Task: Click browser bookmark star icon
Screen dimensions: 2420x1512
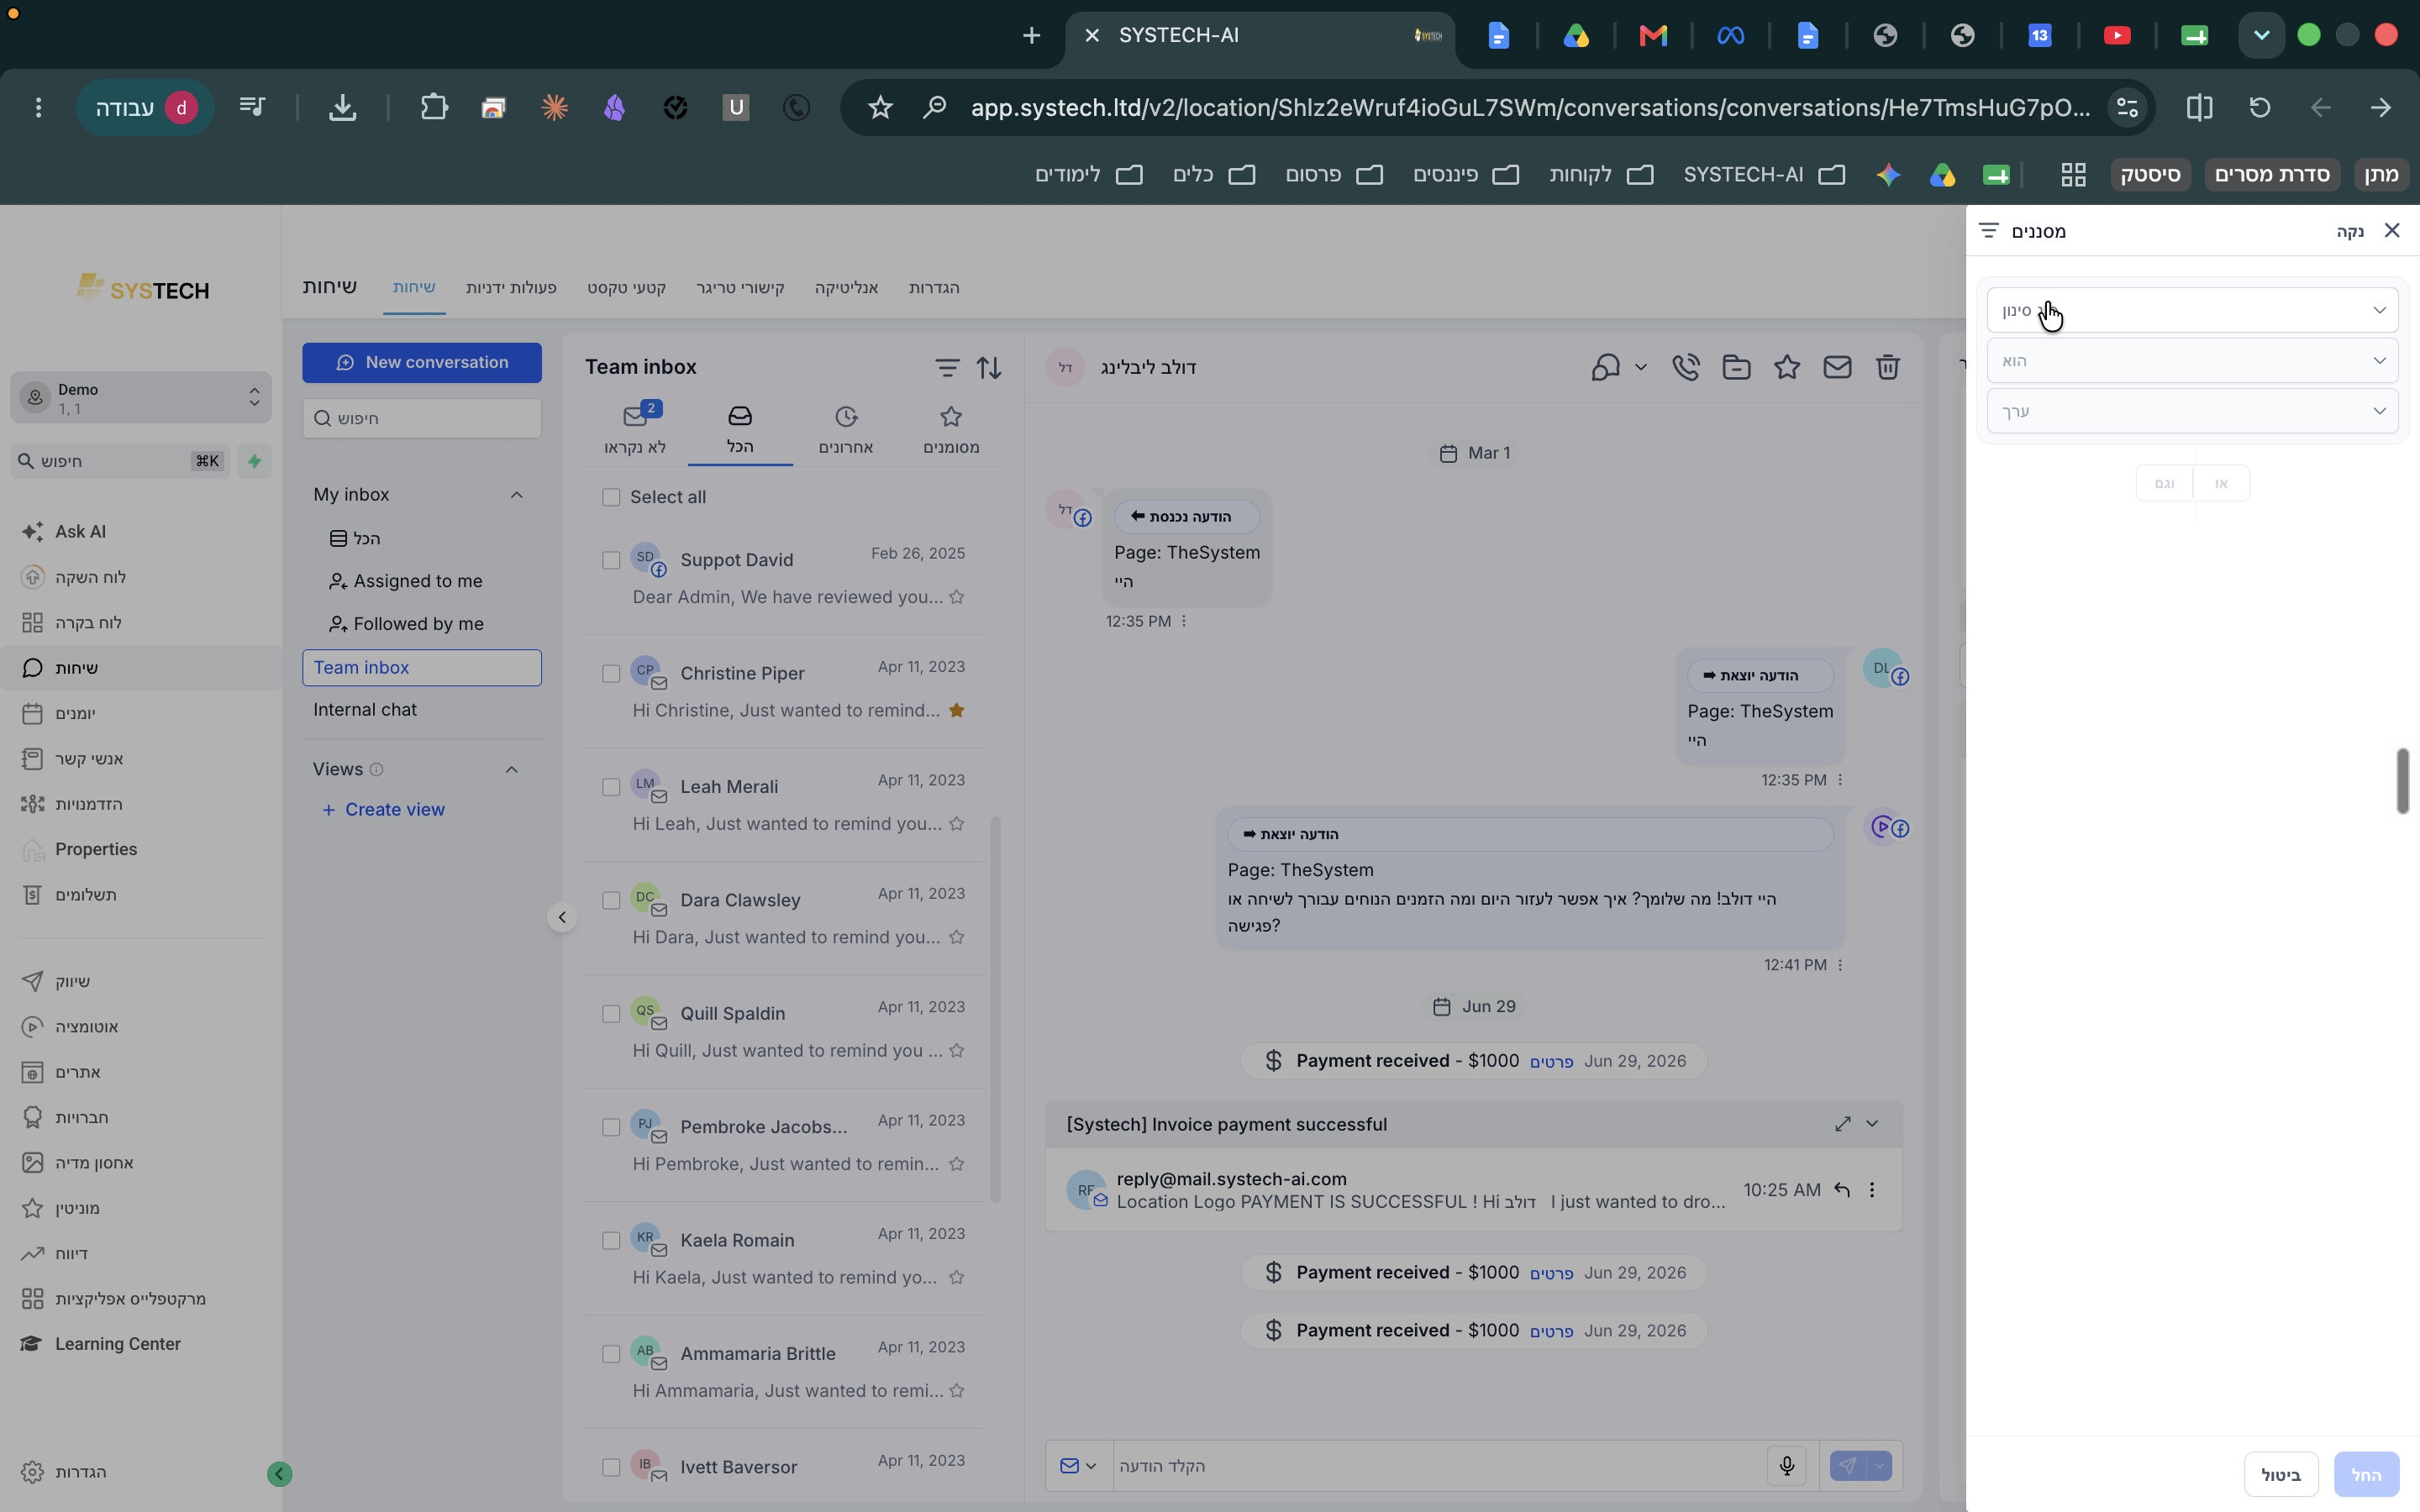Action: coord(880,107)
